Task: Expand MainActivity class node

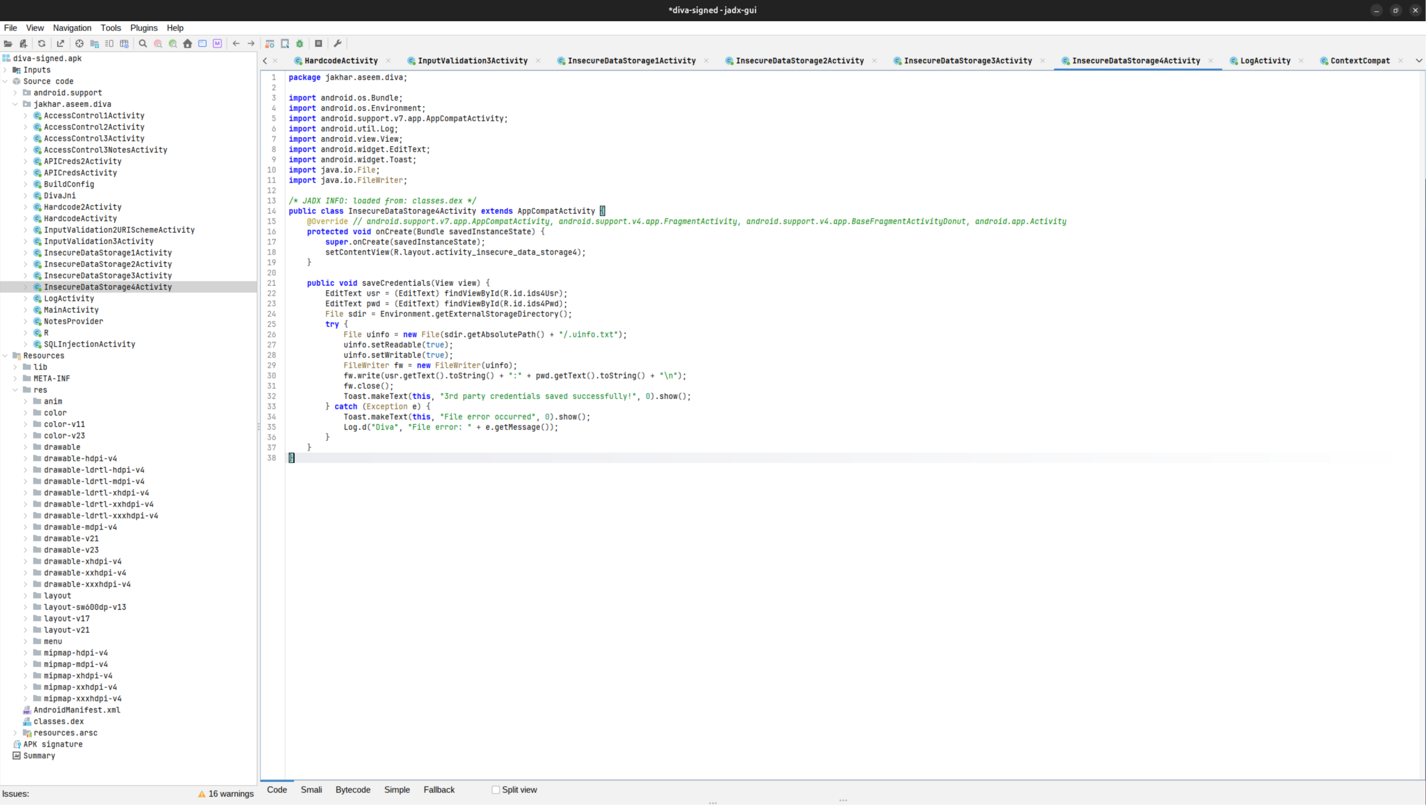Action: [26, 310]
